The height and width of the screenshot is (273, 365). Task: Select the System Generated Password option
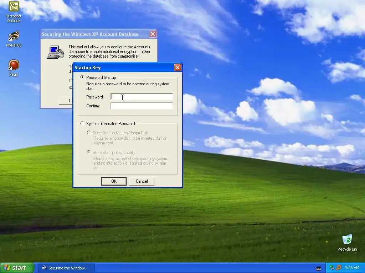point(82,123)
